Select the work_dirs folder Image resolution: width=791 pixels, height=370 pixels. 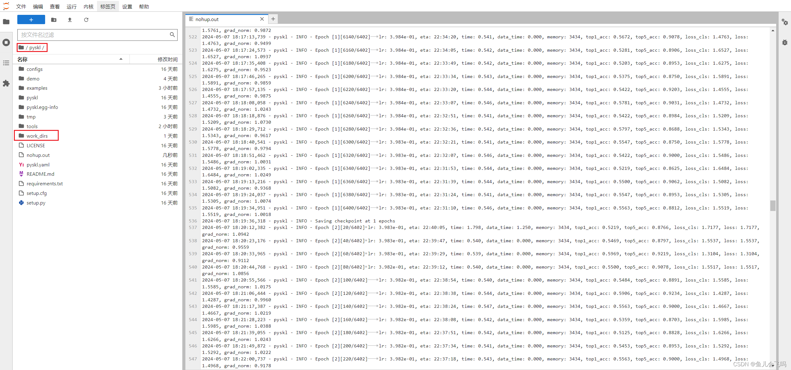point(37,136)
